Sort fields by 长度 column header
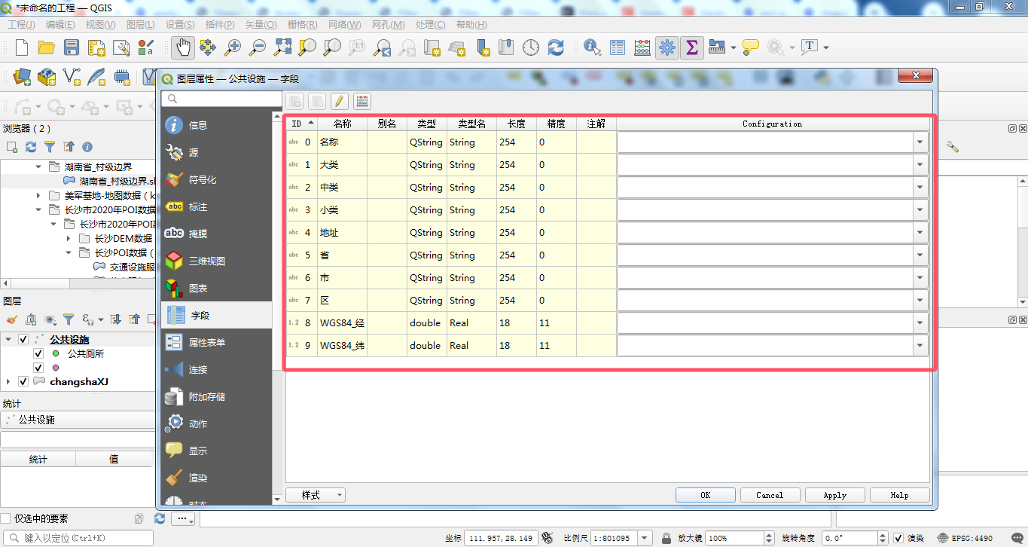1028x547 pixels. [517, 124]
